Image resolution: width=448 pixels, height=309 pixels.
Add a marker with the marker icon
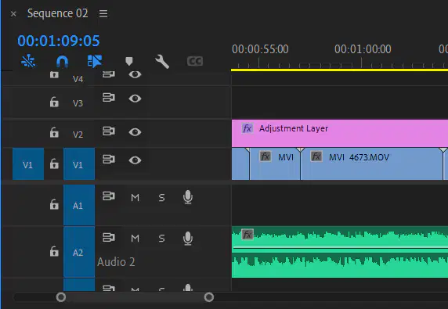tap(129, 61)
